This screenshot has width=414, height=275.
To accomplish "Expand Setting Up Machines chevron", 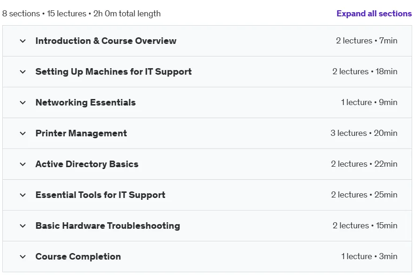I will [x=22, y=72].
